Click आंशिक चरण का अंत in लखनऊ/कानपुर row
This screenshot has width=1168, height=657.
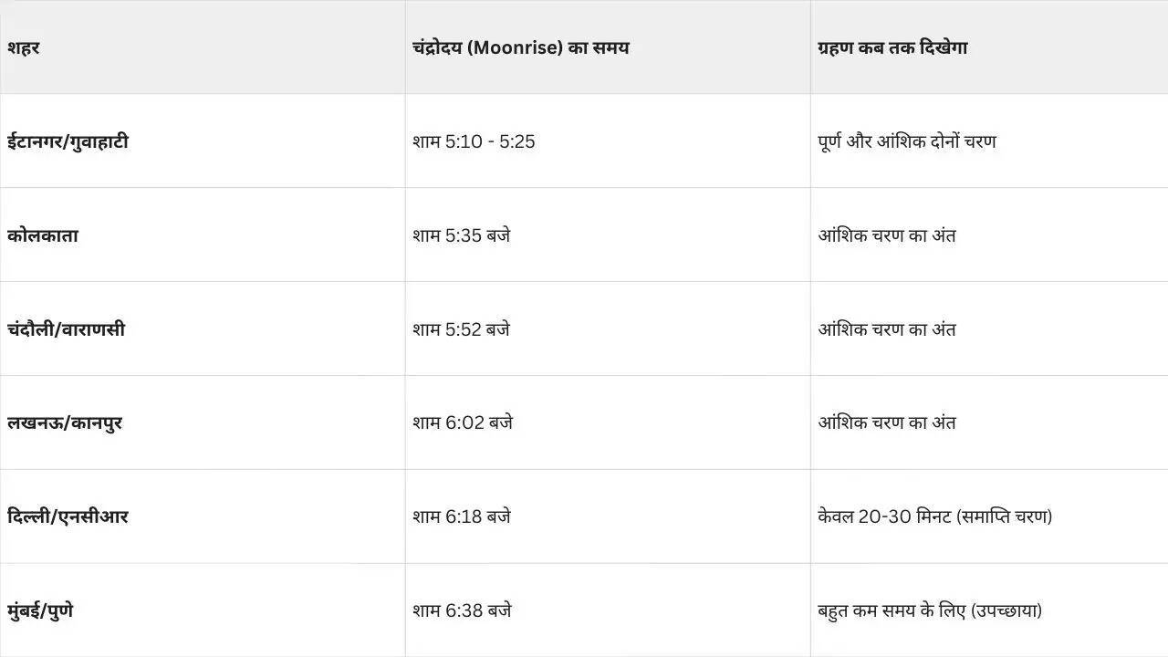pyautogui.click(x=887, y=423)
